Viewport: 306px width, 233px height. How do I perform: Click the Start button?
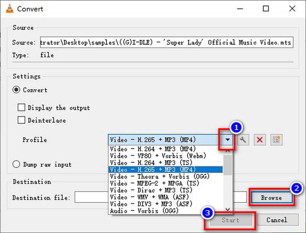click(x=230, y=220)
